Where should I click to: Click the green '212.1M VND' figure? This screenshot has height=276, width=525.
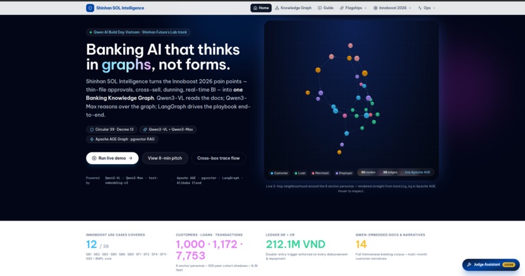(x=296, y=245)
